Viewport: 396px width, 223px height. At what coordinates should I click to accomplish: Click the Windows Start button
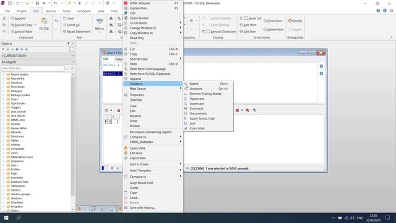[x=6, y=217]
